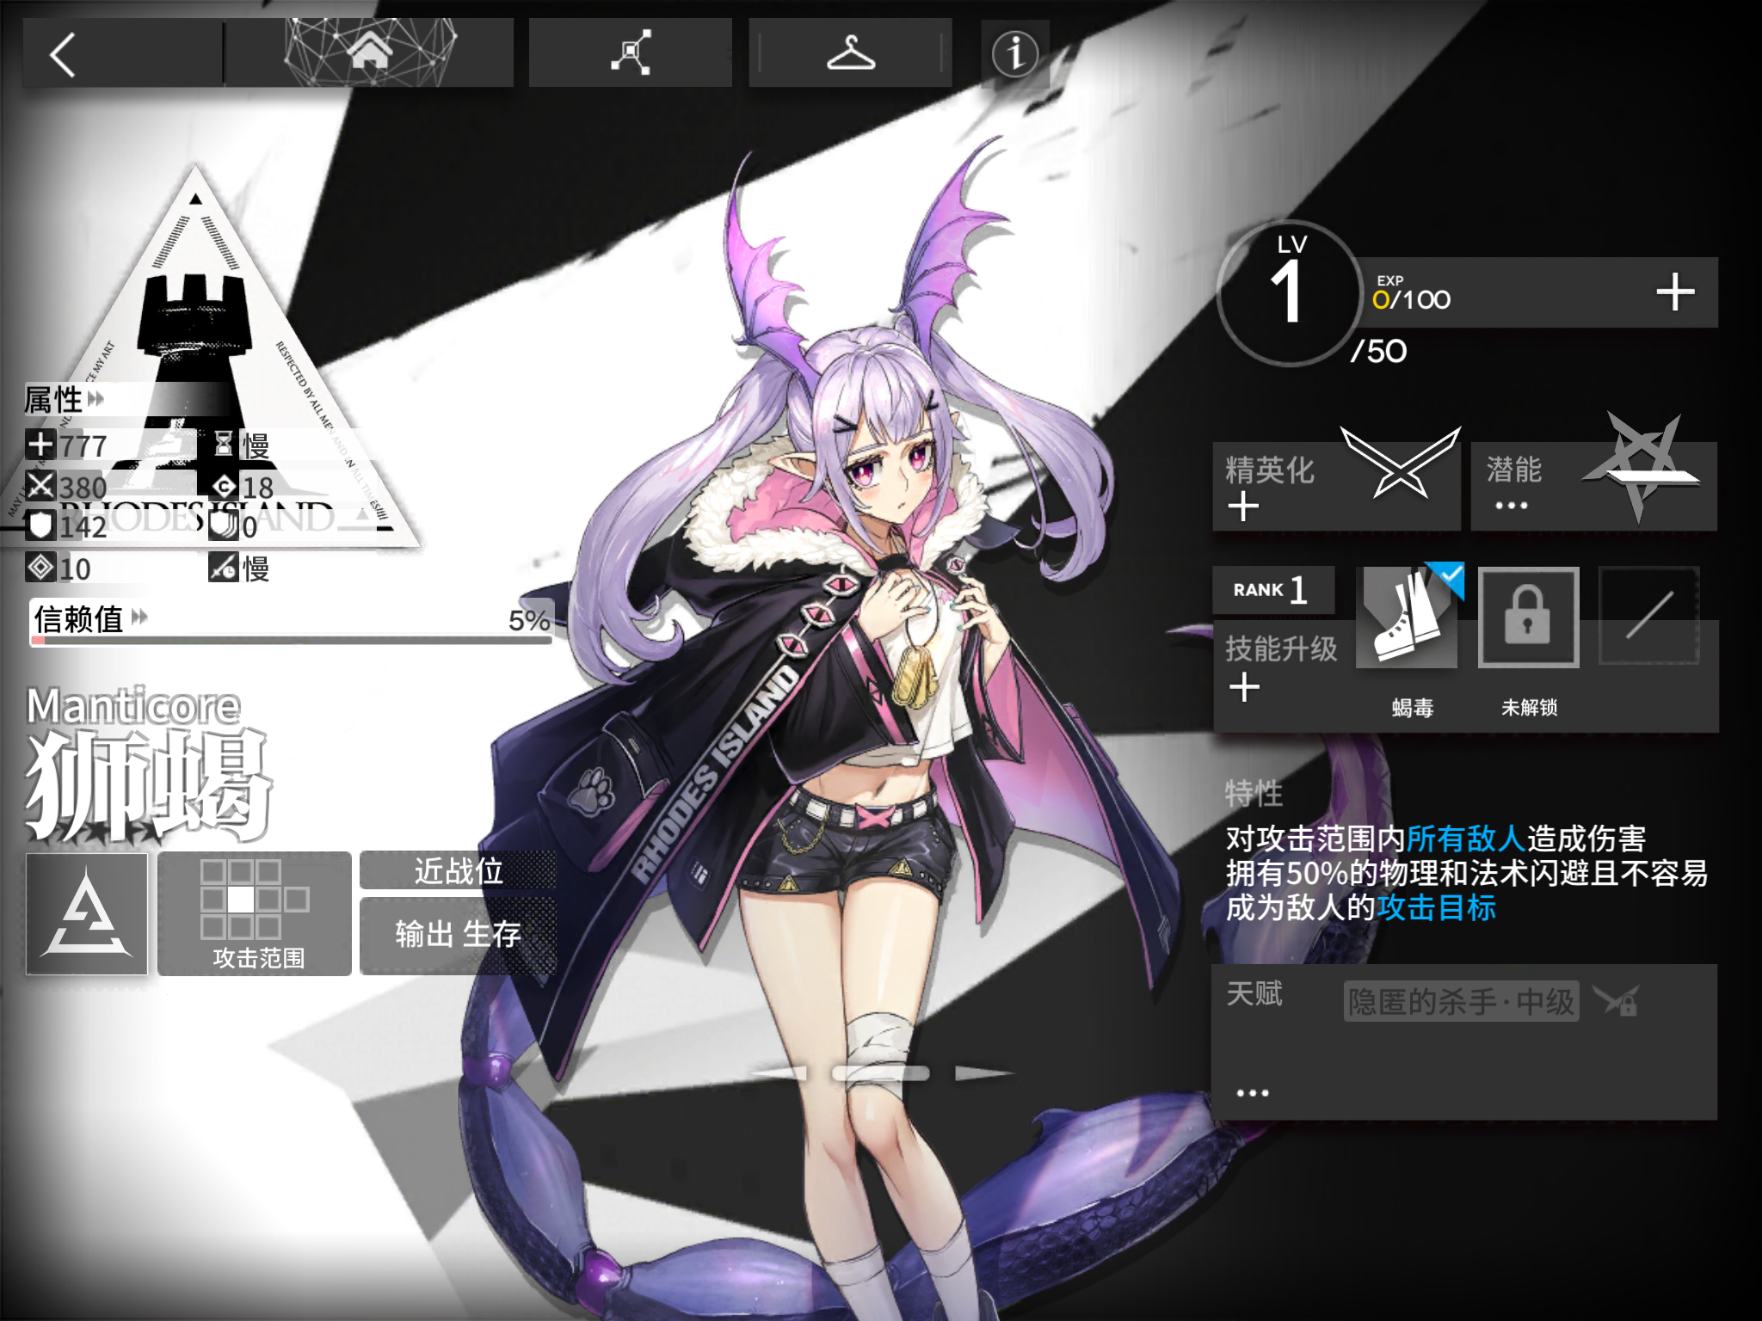Open the 隐匿的杀手·中级 talent
This screenshot has height=1321, width=1762.
(x=1461, y=1002)
